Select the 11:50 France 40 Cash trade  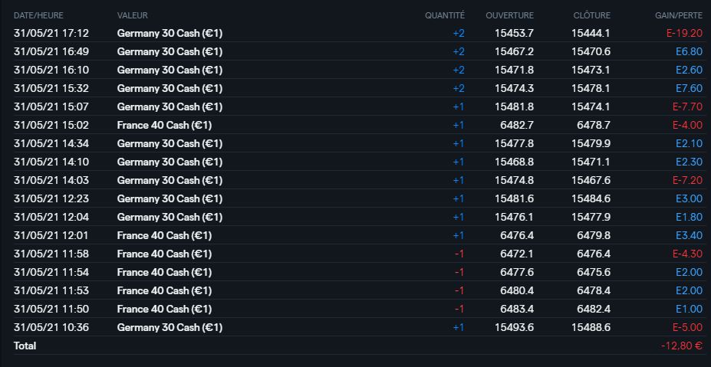(x=164, y=309)
